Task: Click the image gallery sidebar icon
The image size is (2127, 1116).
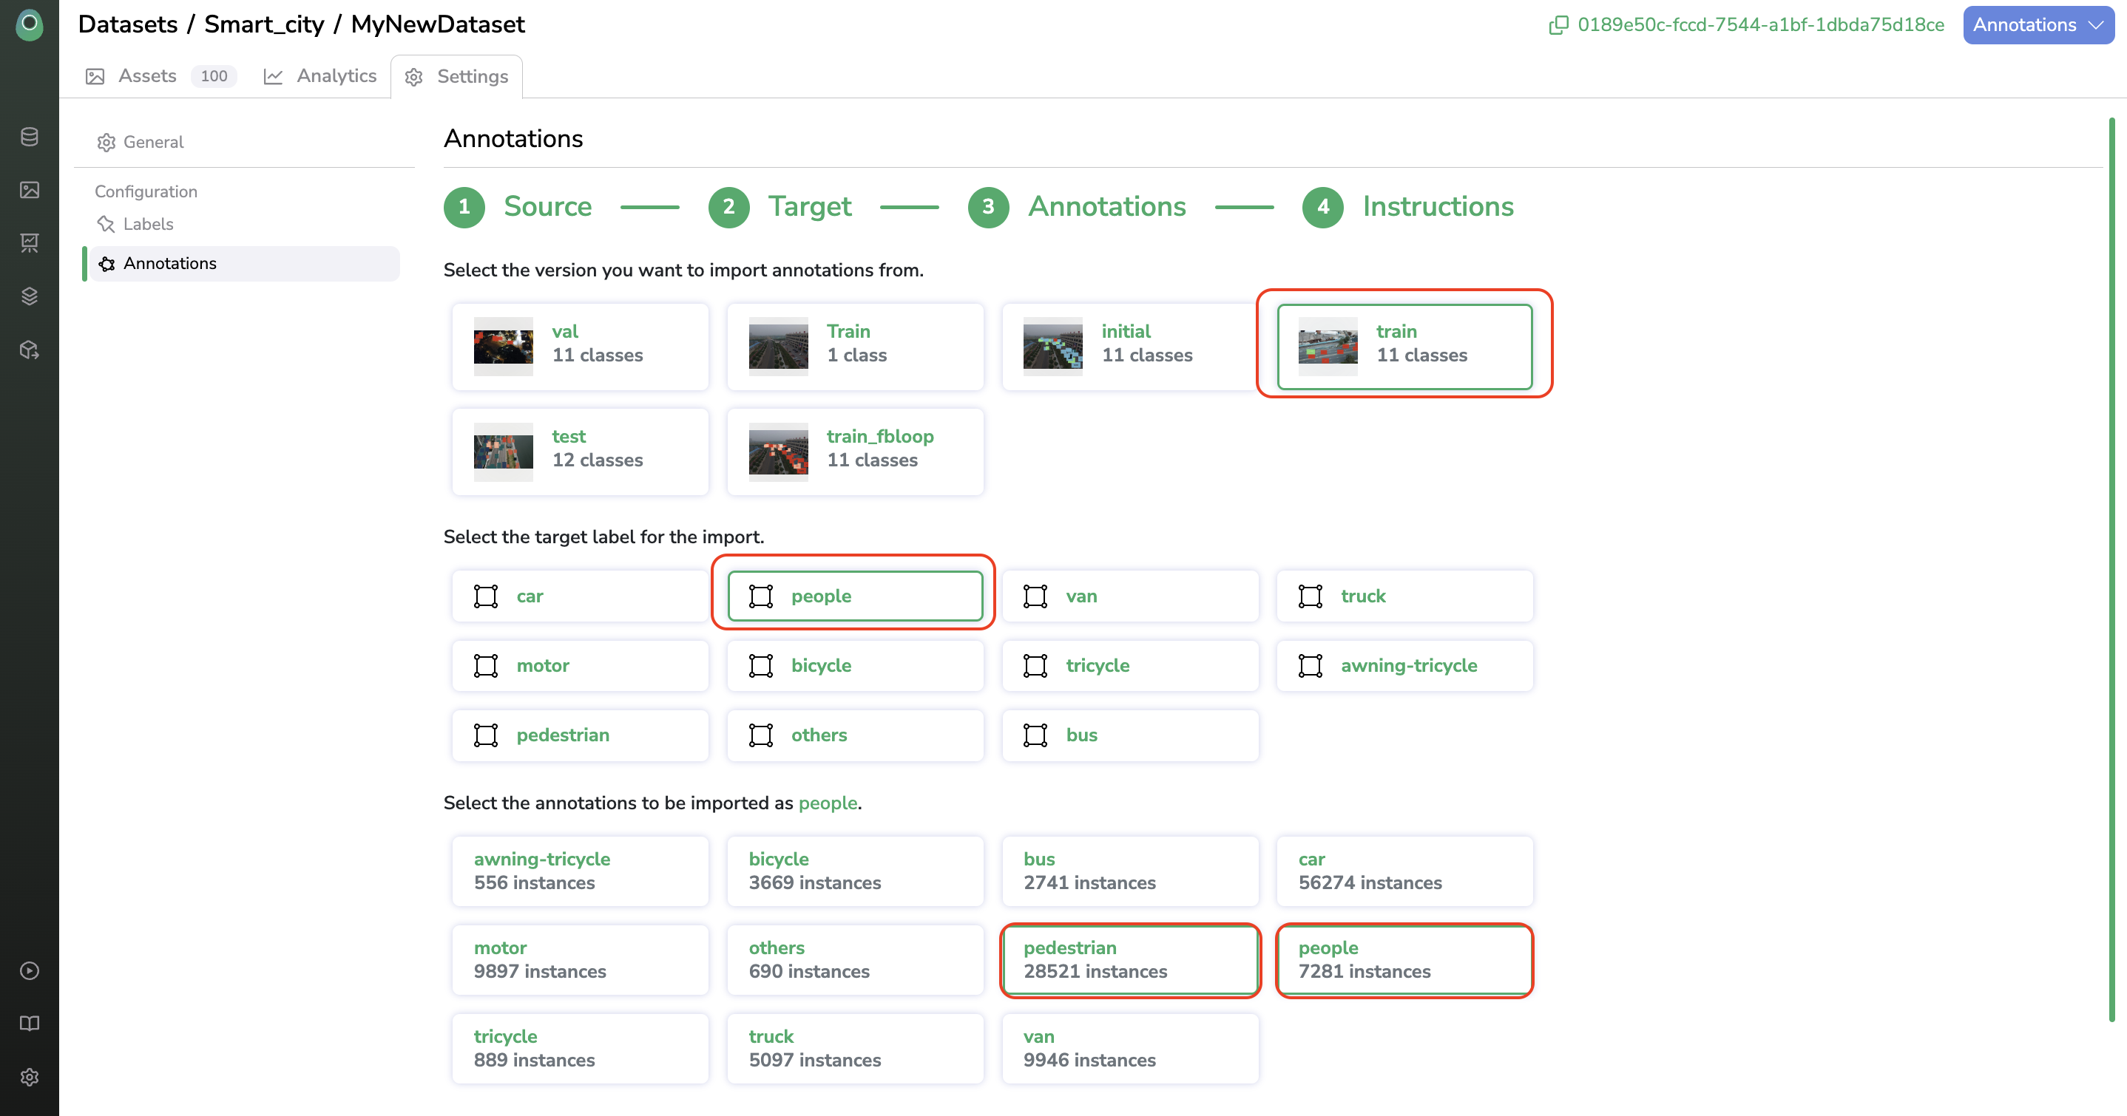Action: (30, 190)
